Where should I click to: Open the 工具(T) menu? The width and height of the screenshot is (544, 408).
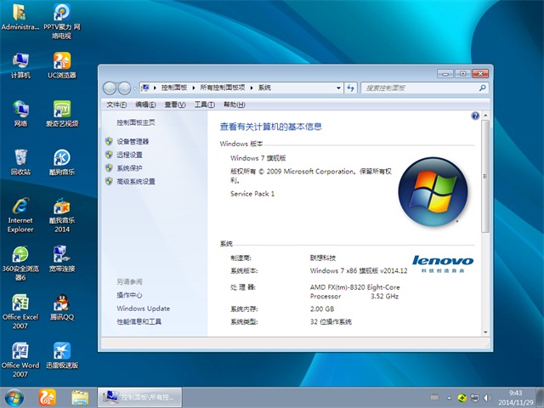(203, 105)
